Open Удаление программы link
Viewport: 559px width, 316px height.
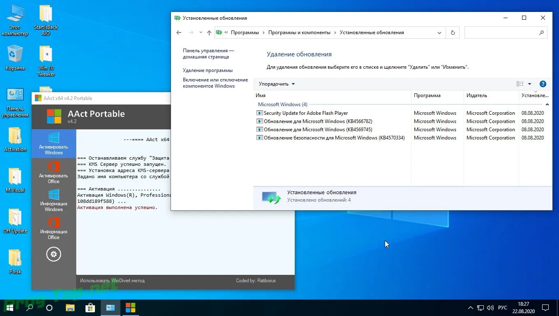208,70
